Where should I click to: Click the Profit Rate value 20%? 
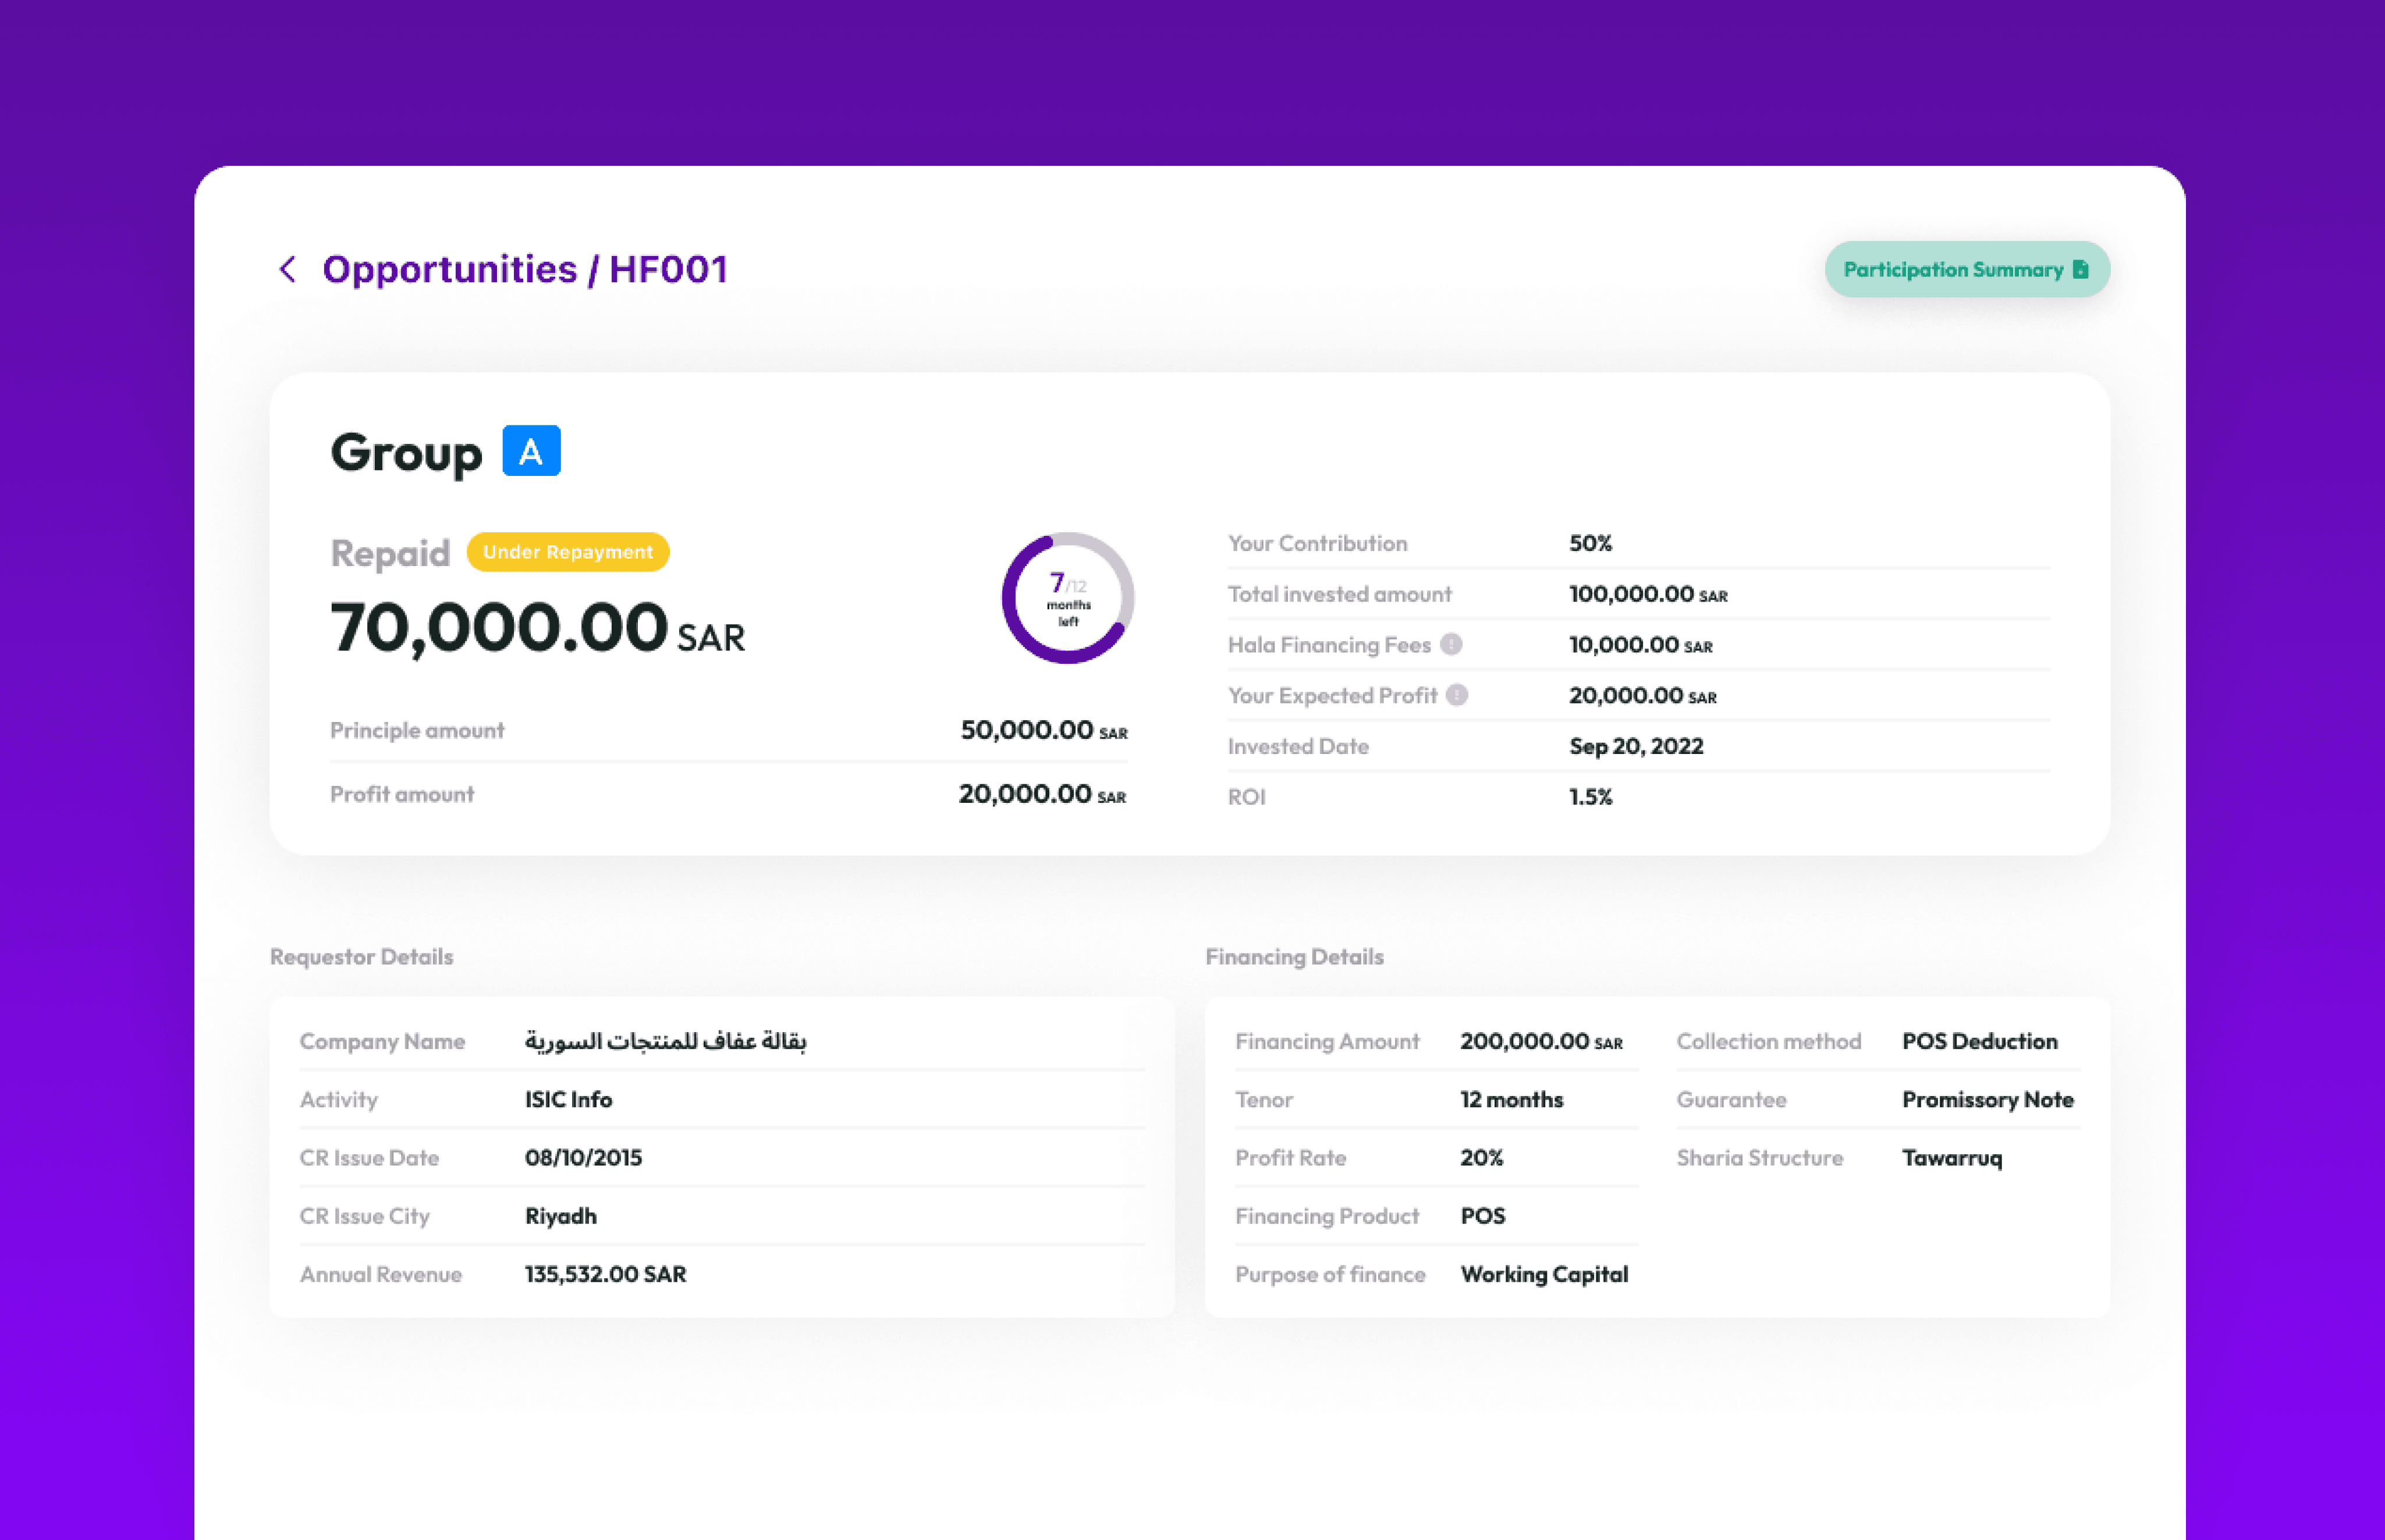pos(1482,1158)
